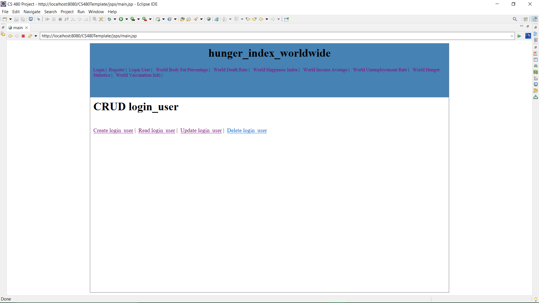Image resolution: width=539 pixels, height=303 pixels.
Task: Click the Register navigation link
Action: (x=117, y=70)
